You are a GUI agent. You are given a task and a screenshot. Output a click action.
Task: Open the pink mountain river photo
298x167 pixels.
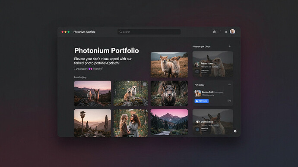tap(169, 122)
